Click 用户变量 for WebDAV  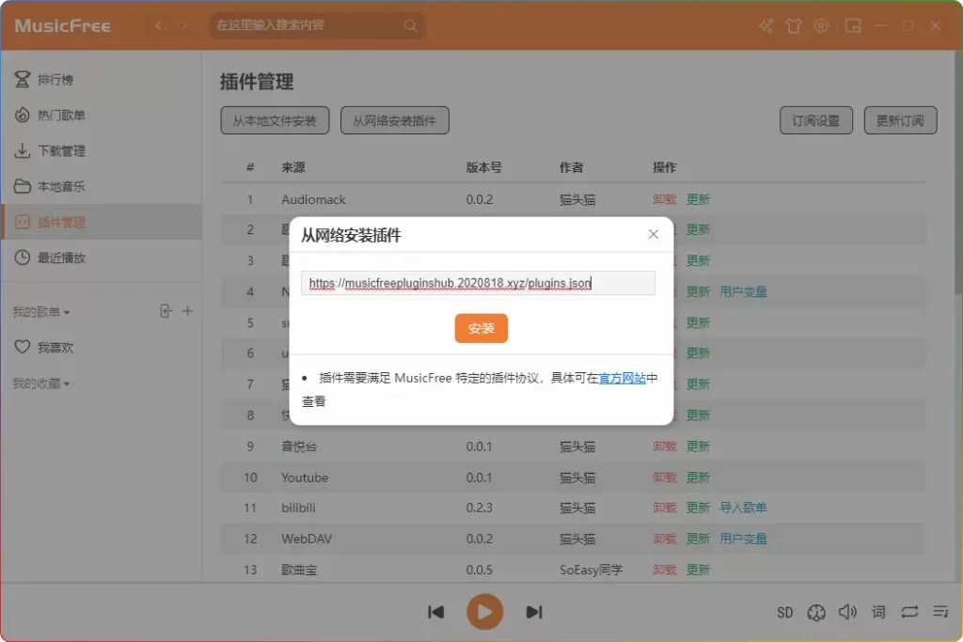point(743,539)
